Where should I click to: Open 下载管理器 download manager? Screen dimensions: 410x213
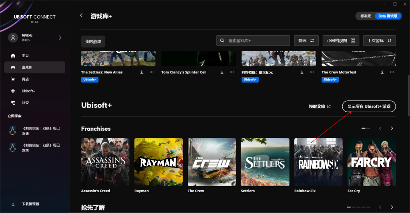[x=30, y=204]
